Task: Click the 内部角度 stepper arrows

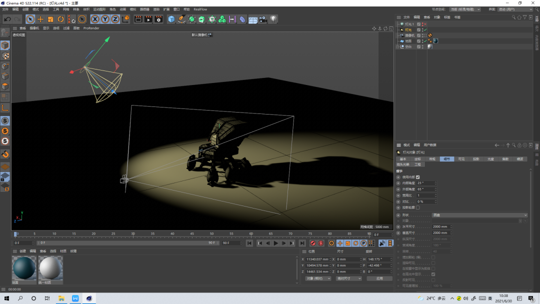Action: tap(435, 183)
